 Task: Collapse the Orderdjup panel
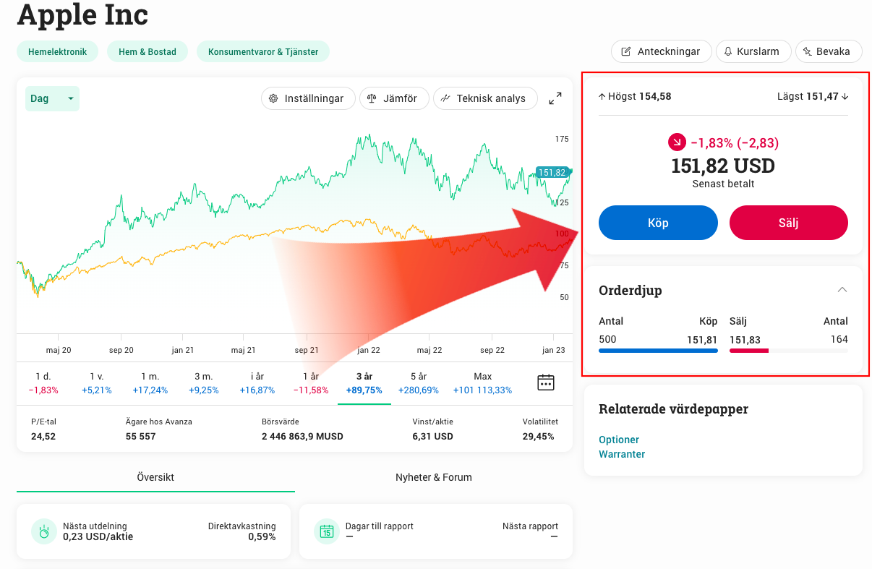point(842,290)
